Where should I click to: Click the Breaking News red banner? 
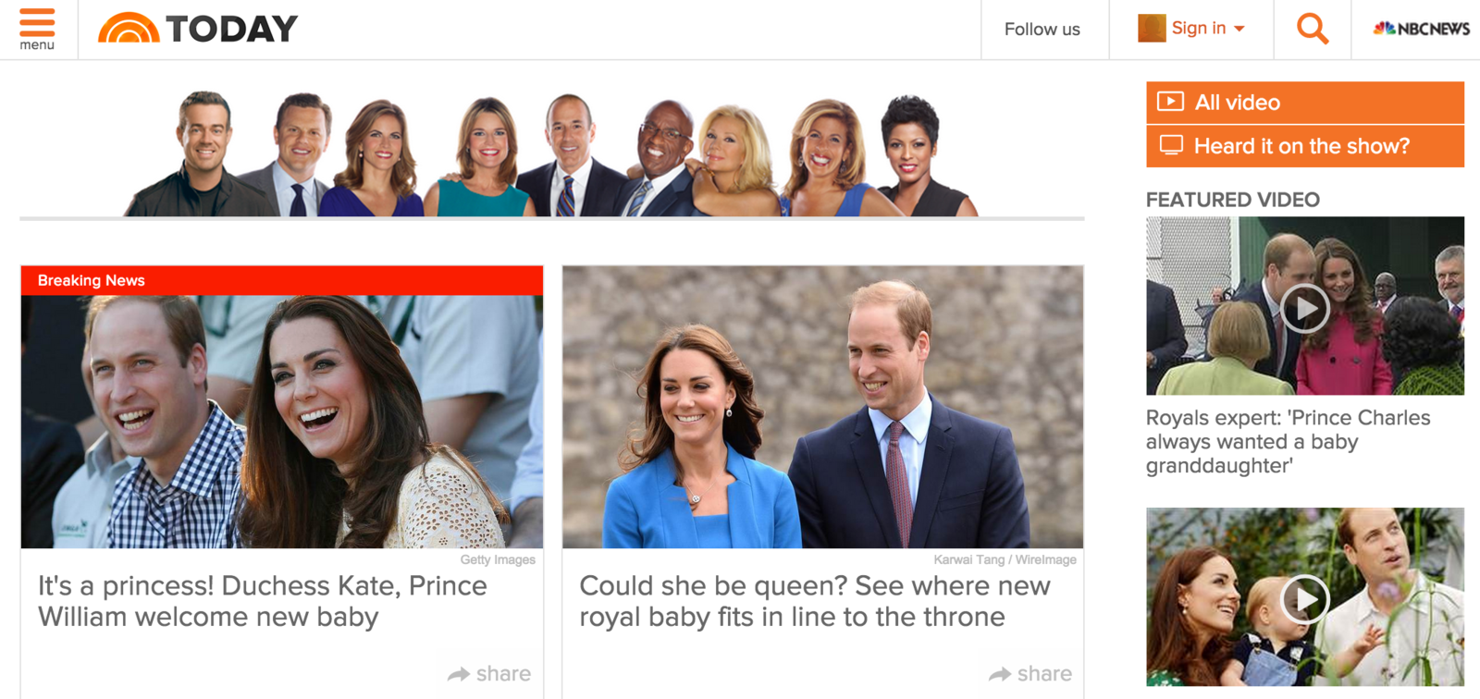(282, 280)
